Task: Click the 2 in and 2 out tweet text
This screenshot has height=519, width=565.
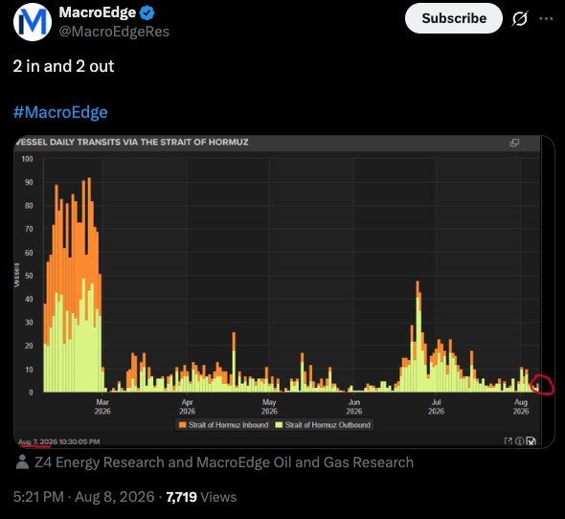Action: [x=63, y=66]
